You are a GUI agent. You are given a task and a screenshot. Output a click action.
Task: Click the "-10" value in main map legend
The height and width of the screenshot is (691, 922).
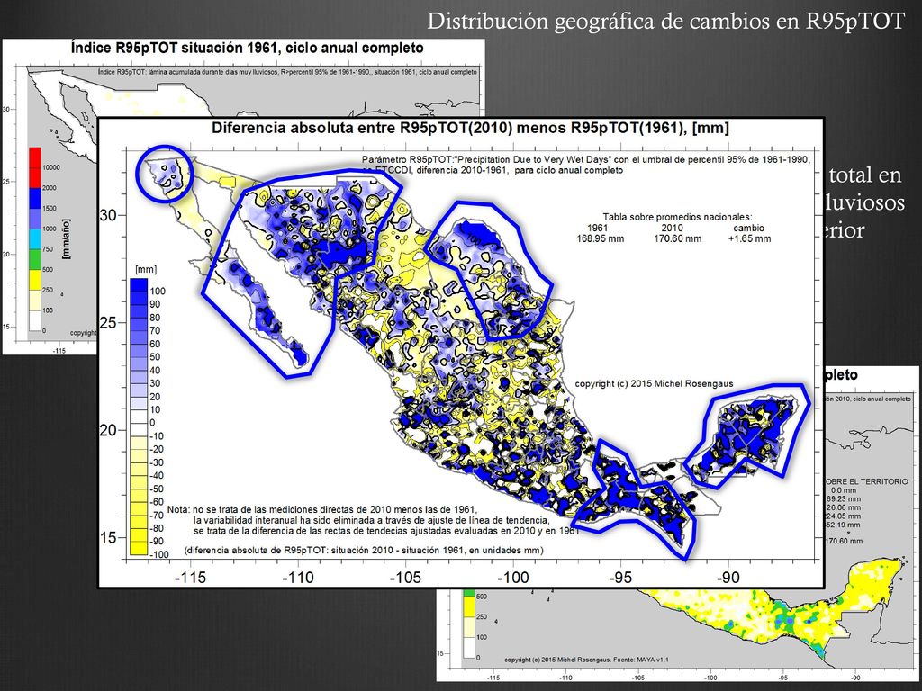[x=157, y=436]
